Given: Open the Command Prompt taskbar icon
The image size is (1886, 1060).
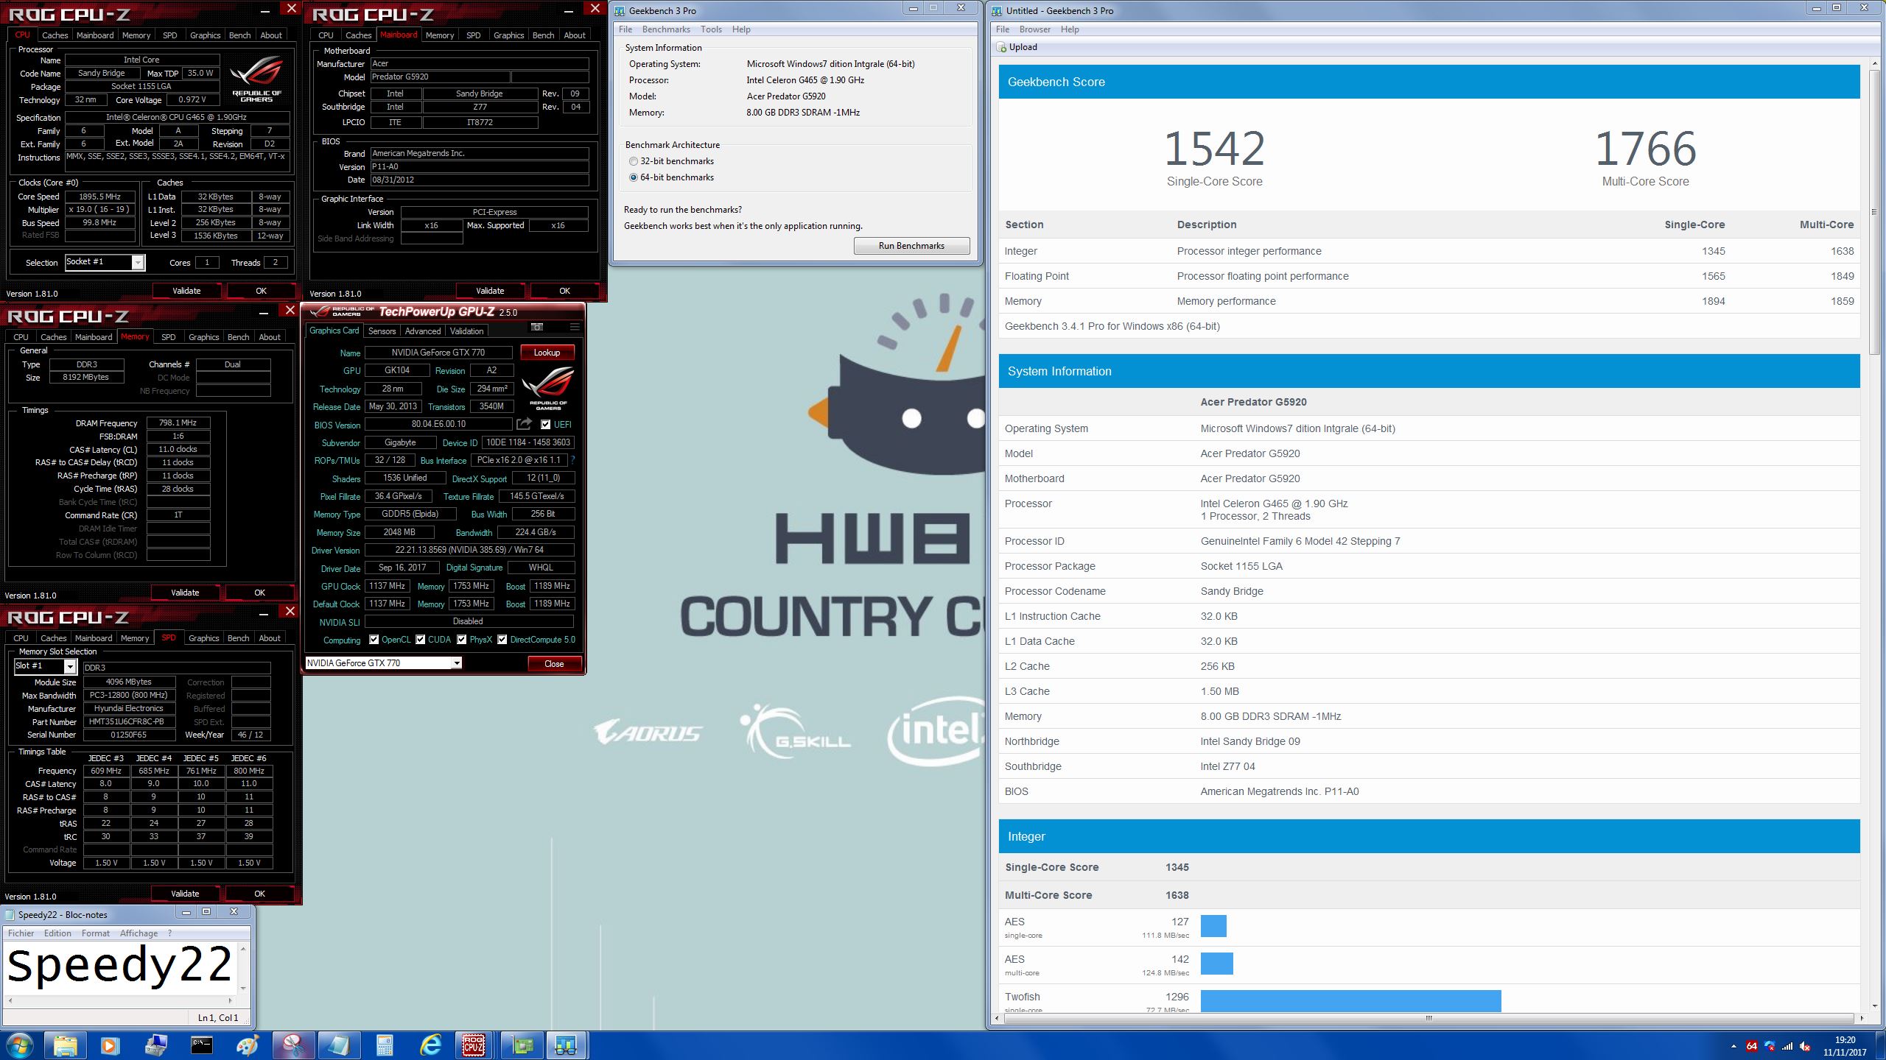Looking at the screenshot, I should click(x=201, y=1045).
